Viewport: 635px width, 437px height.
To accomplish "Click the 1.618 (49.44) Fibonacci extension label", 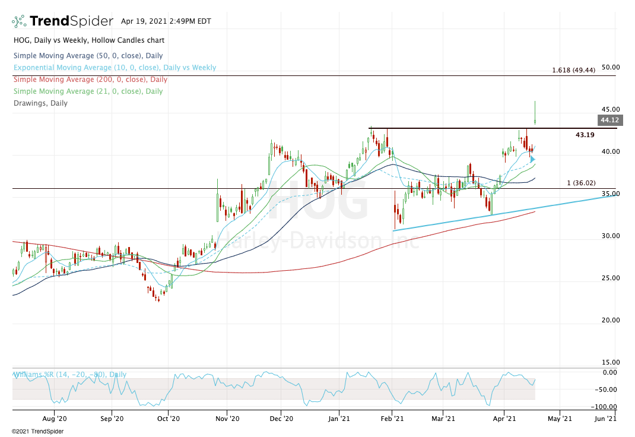I will click(573, 70).
